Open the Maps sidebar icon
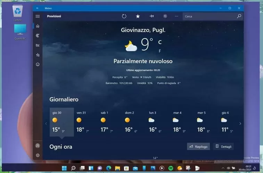 (38, 36)
